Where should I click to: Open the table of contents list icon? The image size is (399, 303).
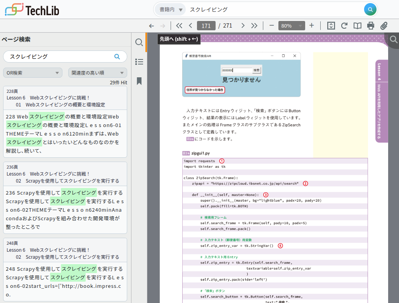pyautogui.click(x=139, y=62)
